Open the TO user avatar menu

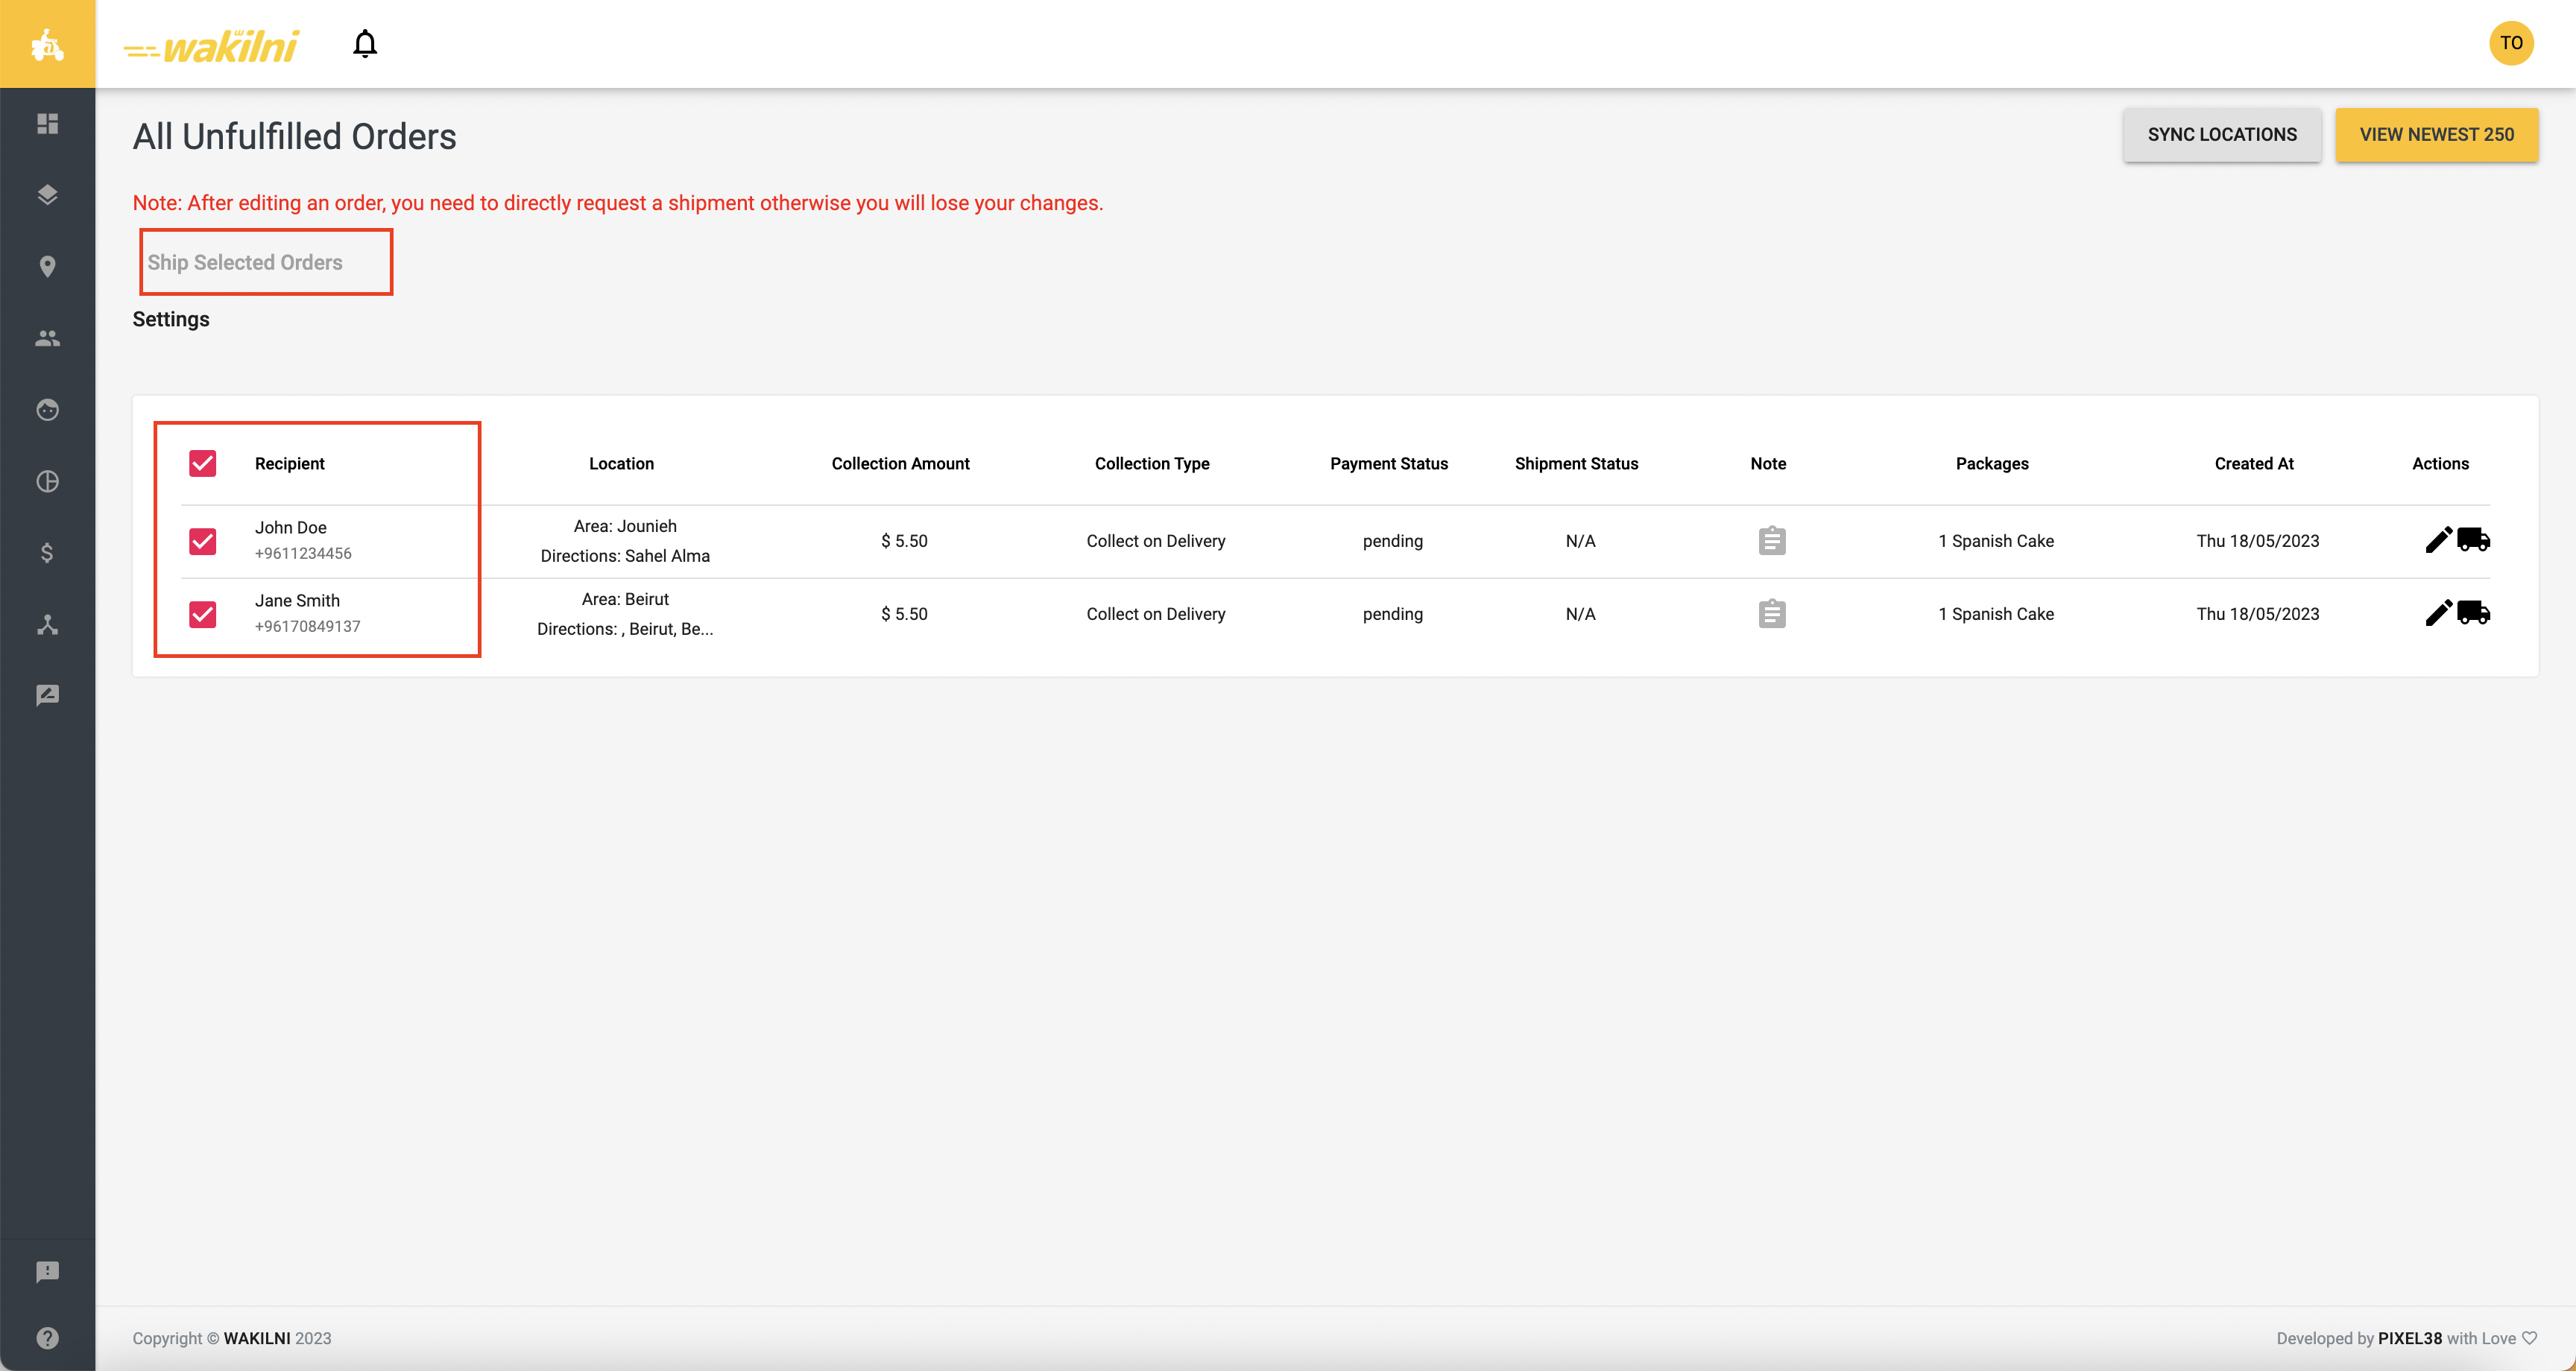2510,43
